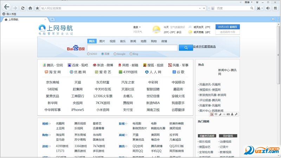Click the IME punctuation mode icon
This screenshot has width=281, height=158.
tap(224, 114)
